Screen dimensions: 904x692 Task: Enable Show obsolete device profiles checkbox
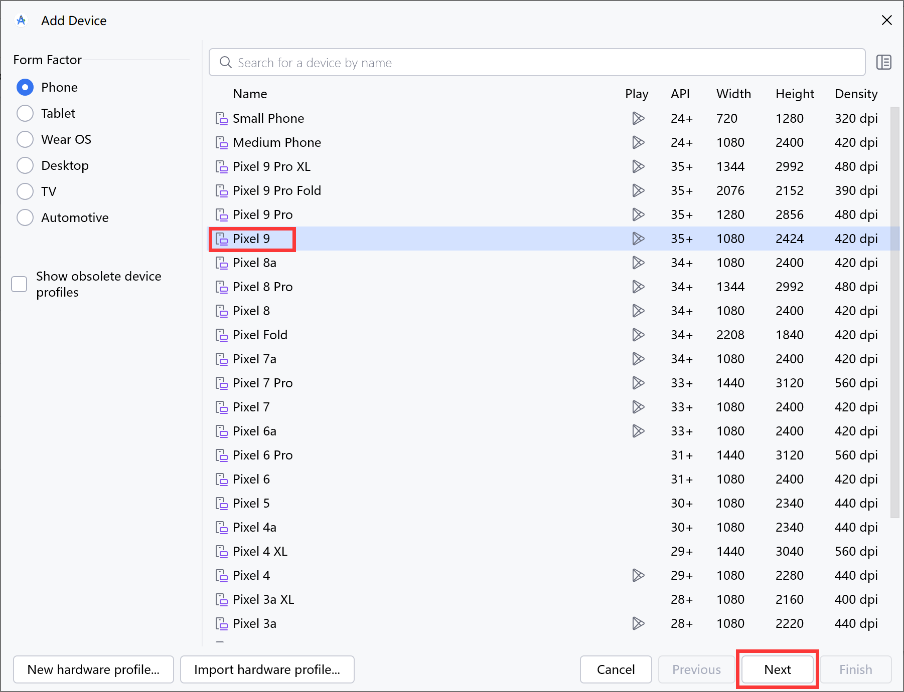pos(19,284)
